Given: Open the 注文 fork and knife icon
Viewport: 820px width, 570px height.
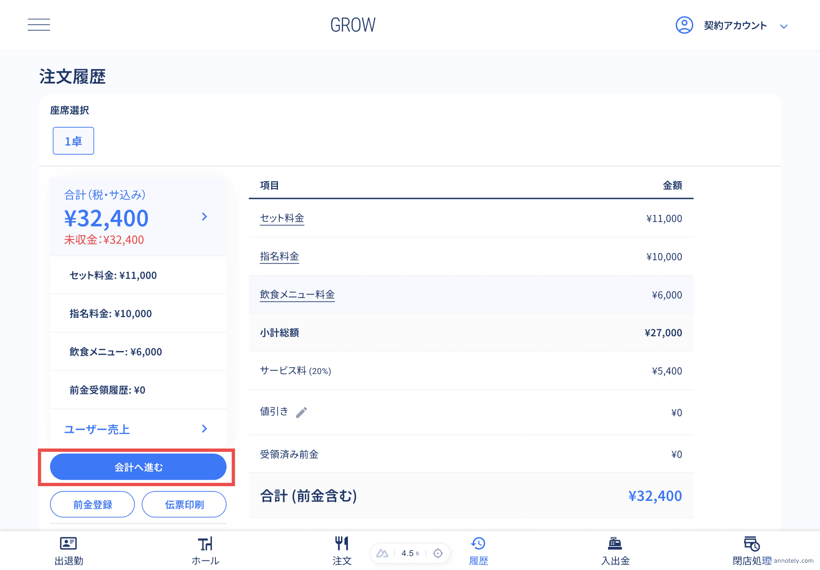Looking at the screenshot, I should pyautogui.click(x=342, y=543).
